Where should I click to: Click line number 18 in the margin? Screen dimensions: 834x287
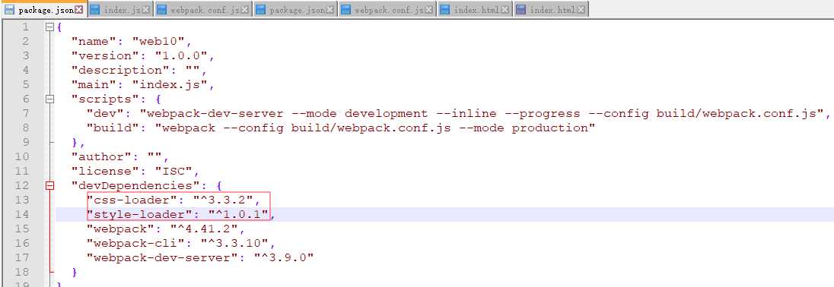coord(22,272)
